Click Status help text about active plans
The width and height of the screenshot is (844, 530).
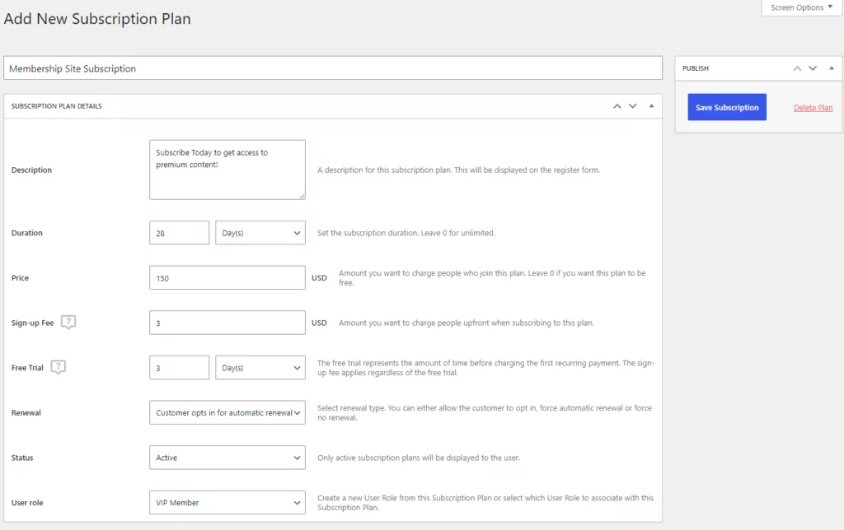point(418,458)
